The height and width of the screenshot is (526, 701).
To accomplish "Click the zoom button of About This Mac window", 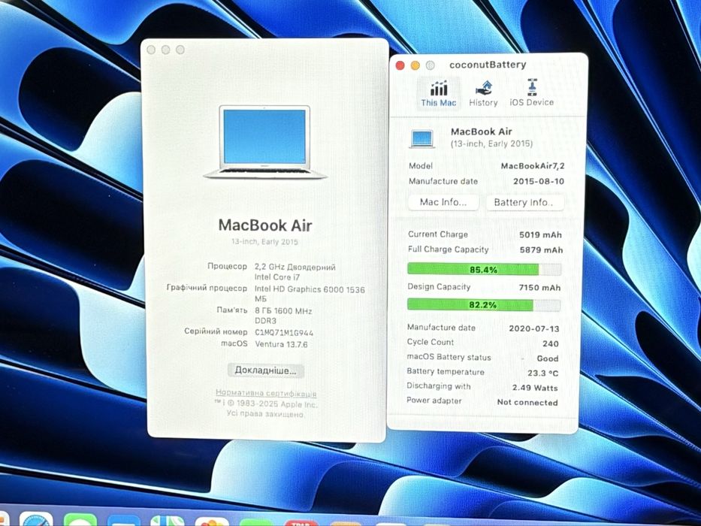I will [180, 50].
